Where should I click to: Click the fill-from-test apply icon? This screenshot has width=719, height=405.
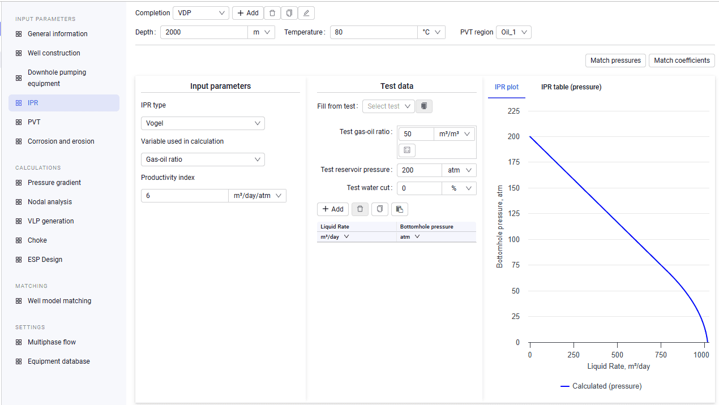(424, 106)
